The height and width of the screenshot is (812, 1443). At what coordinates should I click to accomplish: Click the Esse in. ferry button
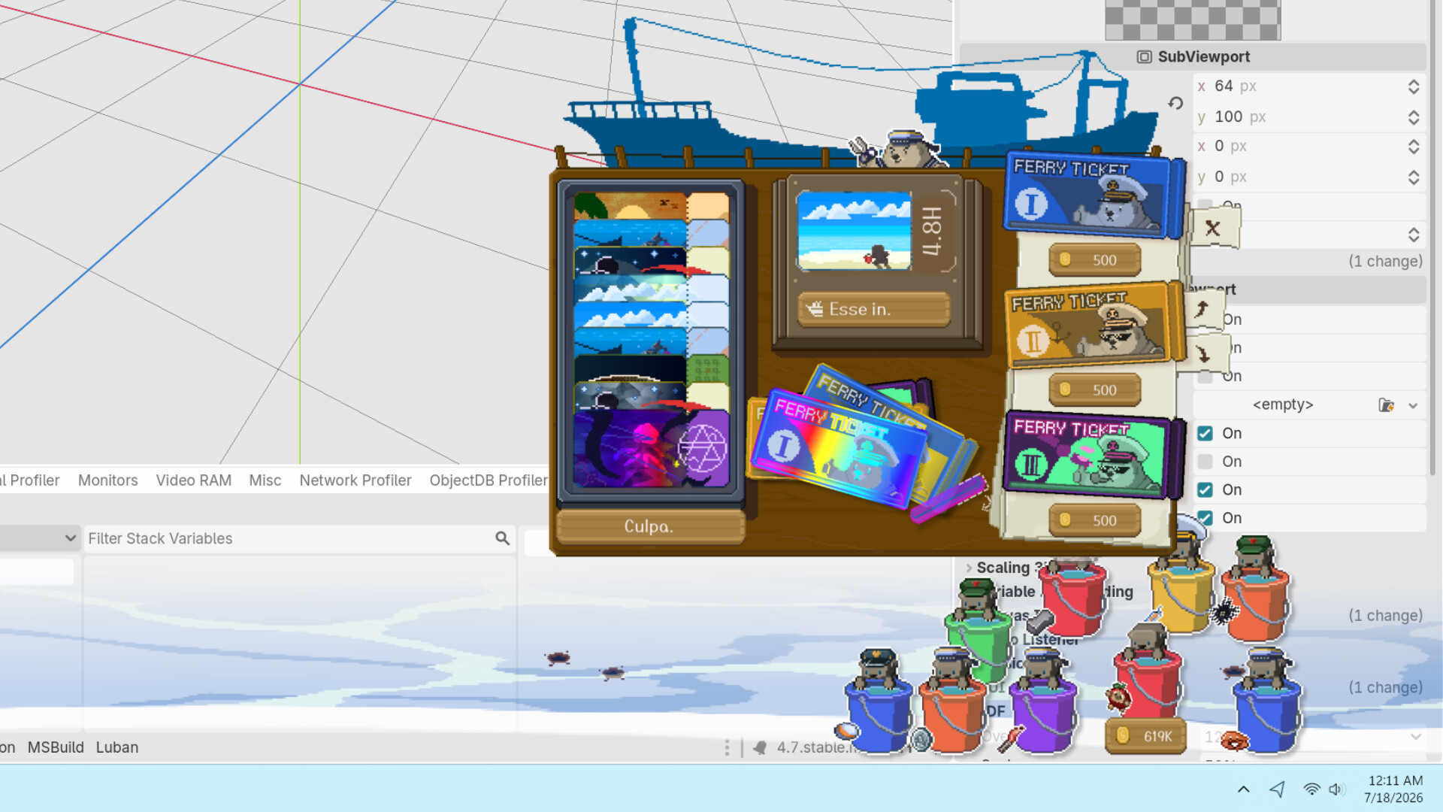(874, 309)
